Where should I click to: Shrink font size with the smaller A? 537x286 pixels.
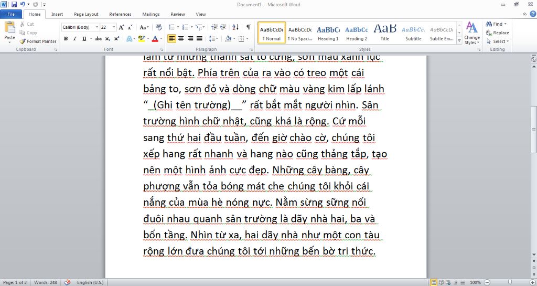130,27
